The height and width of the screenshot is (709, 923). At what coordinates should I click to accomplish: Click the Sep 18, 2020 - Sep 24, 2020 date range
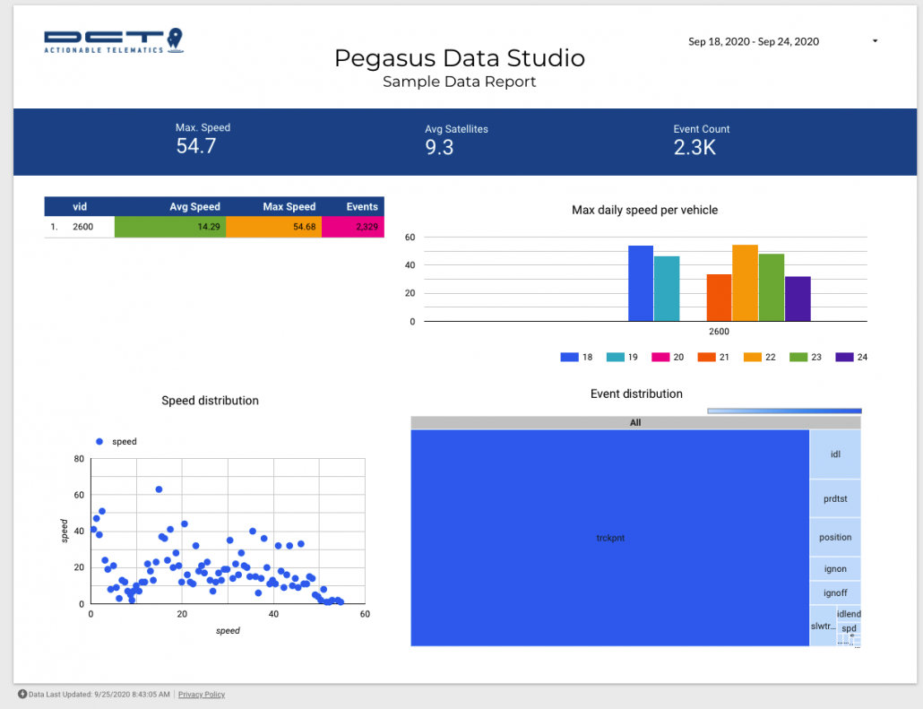(x=754, y=41)
